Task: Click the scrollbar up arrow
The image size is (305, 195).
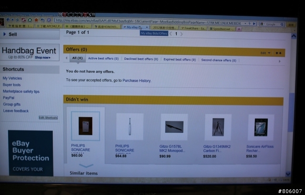Action: (x=294, y=36)
